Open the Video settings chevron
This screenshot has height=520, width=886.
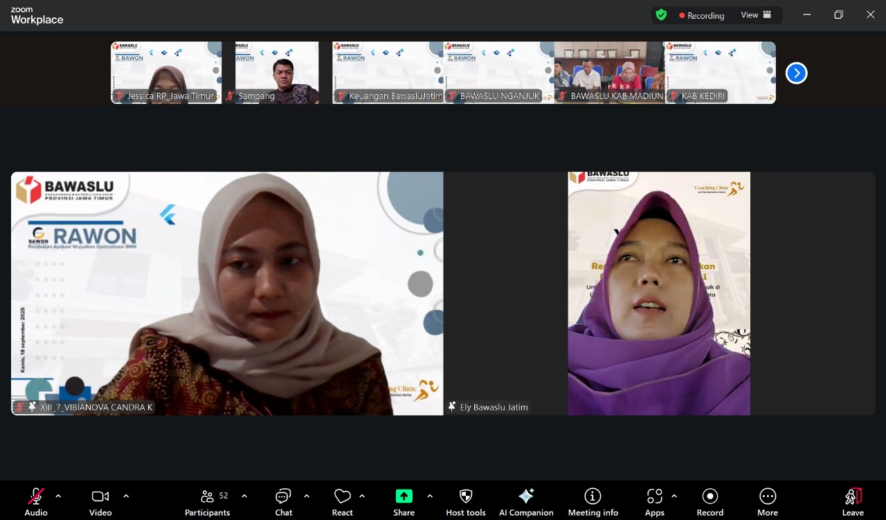[x=126, y=496]
